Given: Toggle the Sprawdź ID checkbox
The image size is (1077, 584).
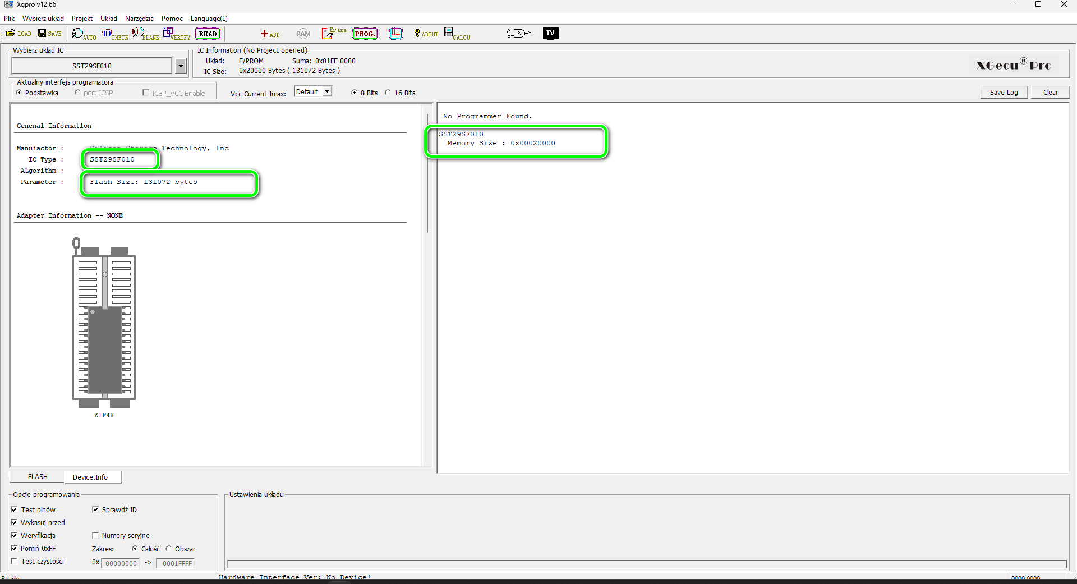Looking at the screenshot, I should pyautogui.click(x=95, y=509).
